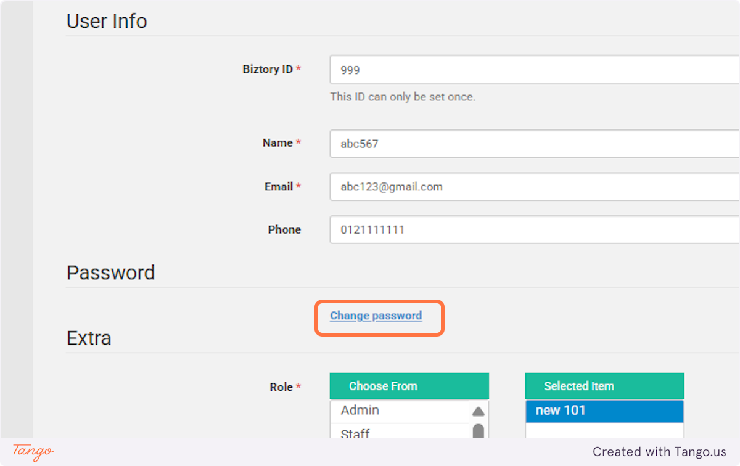The height and width of the screenshot is (466, 740).
Task: Select Admin in the Choose From list
Action: point(399,411)
